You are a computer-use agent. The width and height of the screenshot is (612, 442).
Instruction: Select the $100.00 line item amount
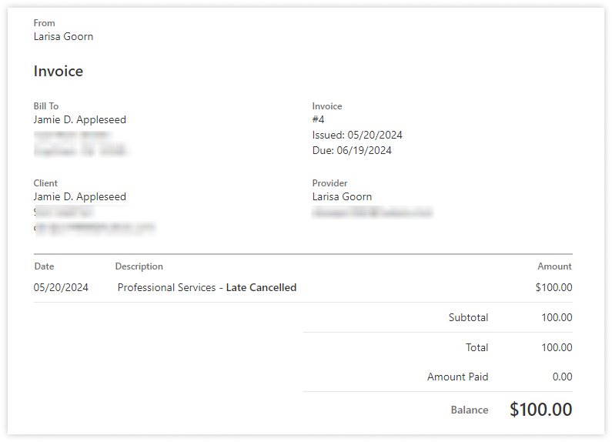[x=553, y=288]
